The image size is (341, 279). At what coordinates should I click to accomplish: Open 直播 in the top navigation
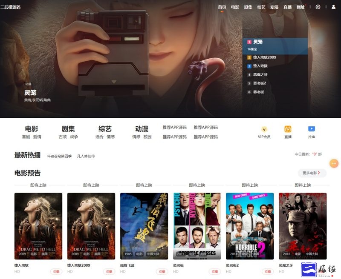pyautogui.click(x=287, y=7)
